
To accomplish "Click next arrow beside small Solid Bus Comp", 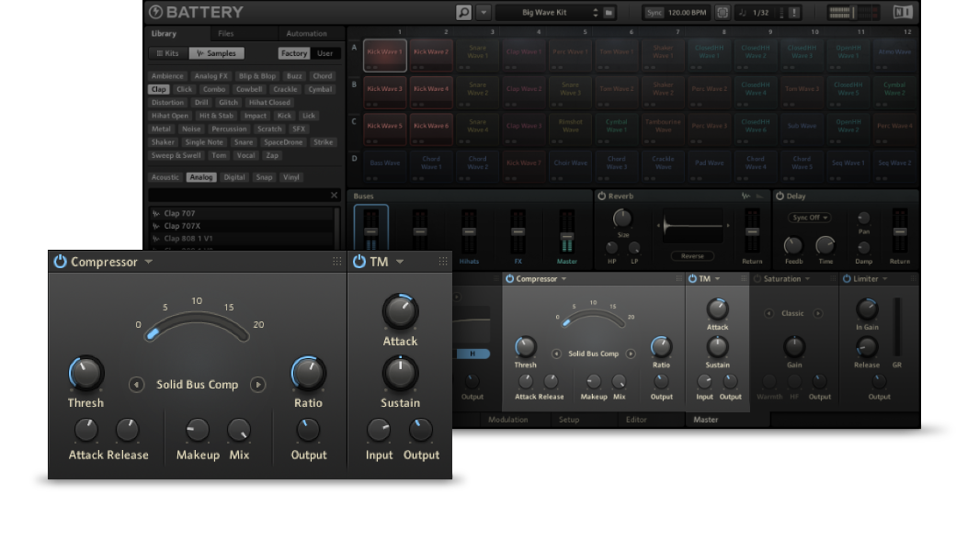I will click(631, 354).
